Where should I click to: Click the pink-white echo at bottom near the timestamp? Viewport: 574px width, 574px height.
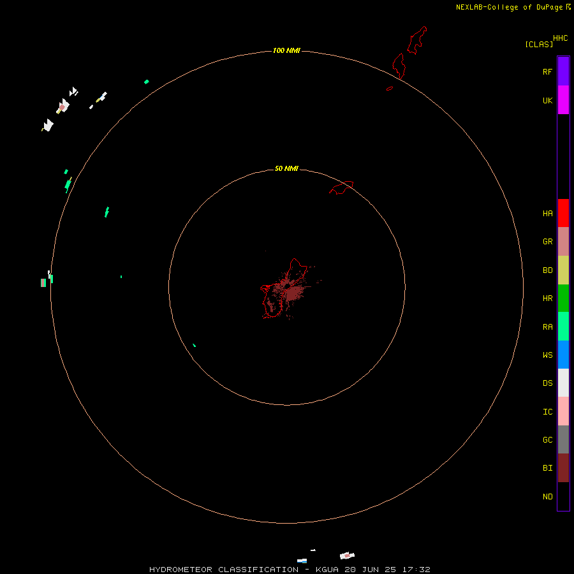pos(347,556)
